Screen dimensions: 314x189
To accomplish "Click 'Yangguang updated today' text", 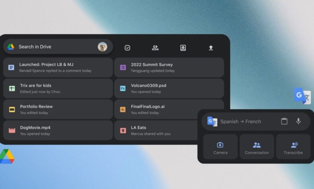I will click(x=153, y=71).
